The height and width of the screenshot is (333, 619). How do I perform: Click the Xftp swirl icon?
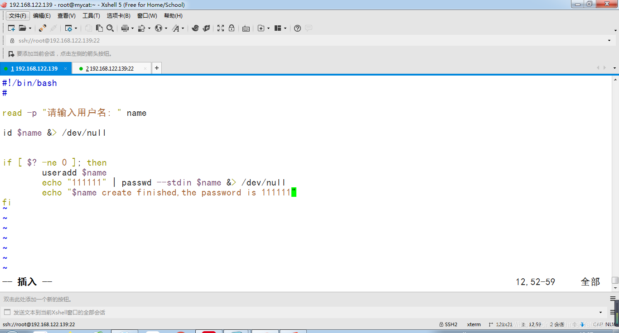click(x=195, y=28)
